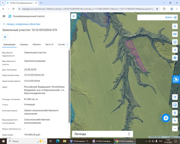
Task: Select cadastral number 13:12:0512004:215 value
Action: click(x=34, y=75)
